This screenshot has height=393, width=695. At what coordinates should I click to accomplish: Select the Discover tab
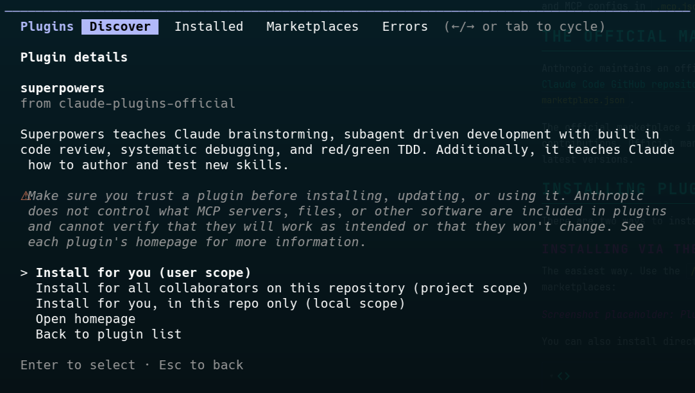119,26
